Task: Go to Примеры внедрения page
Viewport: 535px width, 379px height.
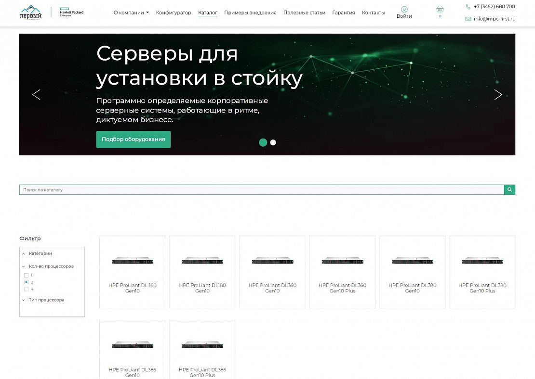Action: [250, 13]
